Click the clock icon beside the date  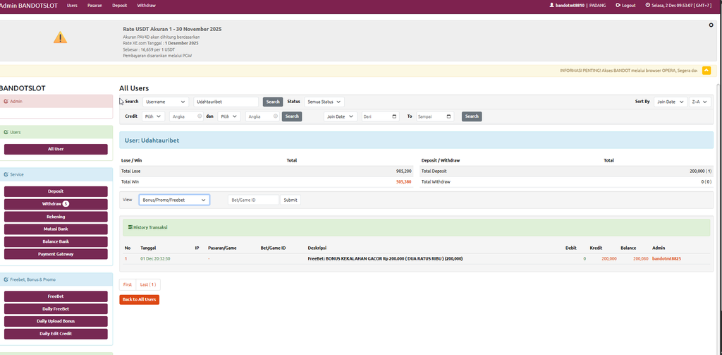pyautogui.click(x=648, y=5)
